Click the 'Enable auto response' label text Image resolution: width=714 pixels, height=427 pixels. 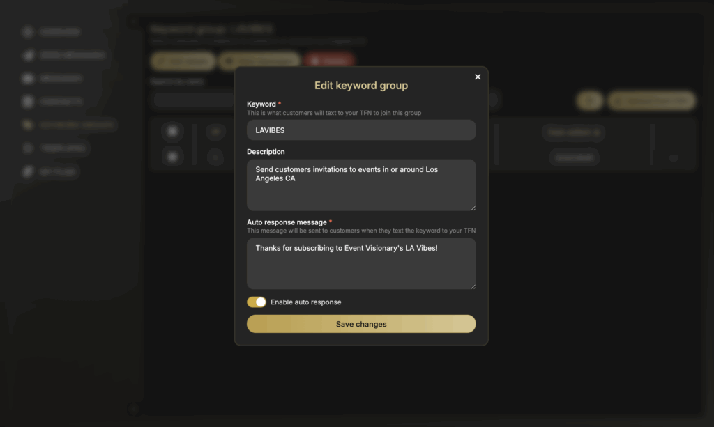click(x=305, y=302)
